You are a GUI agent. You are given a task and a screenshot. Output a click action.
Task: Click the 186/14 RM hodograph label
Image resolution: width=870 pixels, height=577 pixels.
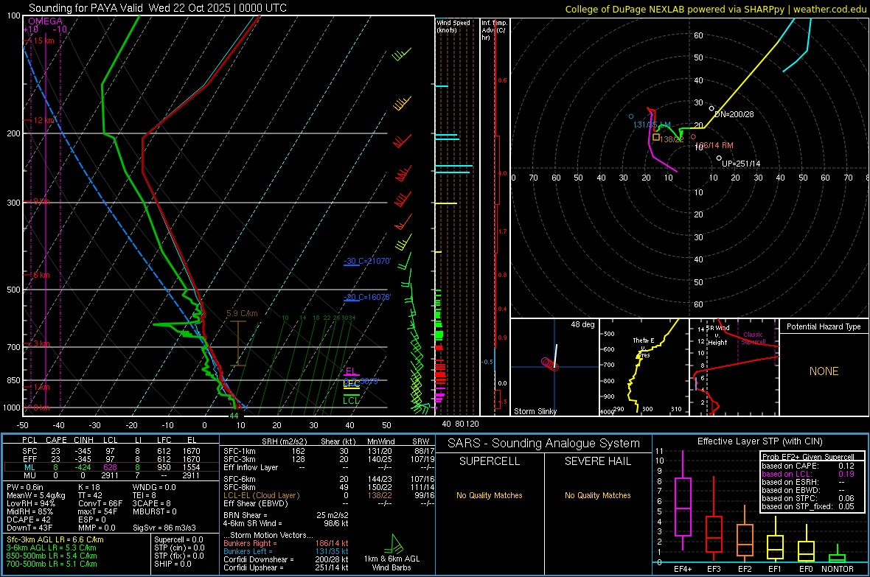(x=714, y=145)
